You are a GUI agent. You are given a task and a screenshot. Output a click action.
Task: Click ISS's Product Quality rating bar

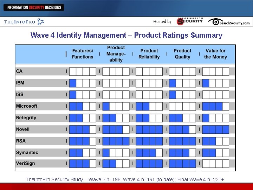[182, 95]
